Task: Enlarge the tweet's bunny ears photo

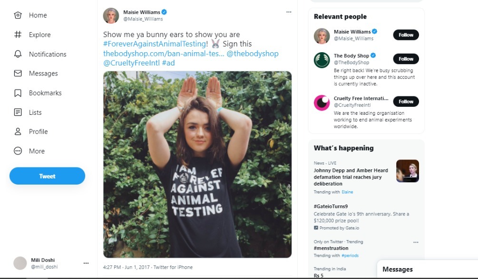Action: click(x=197, y=164)
